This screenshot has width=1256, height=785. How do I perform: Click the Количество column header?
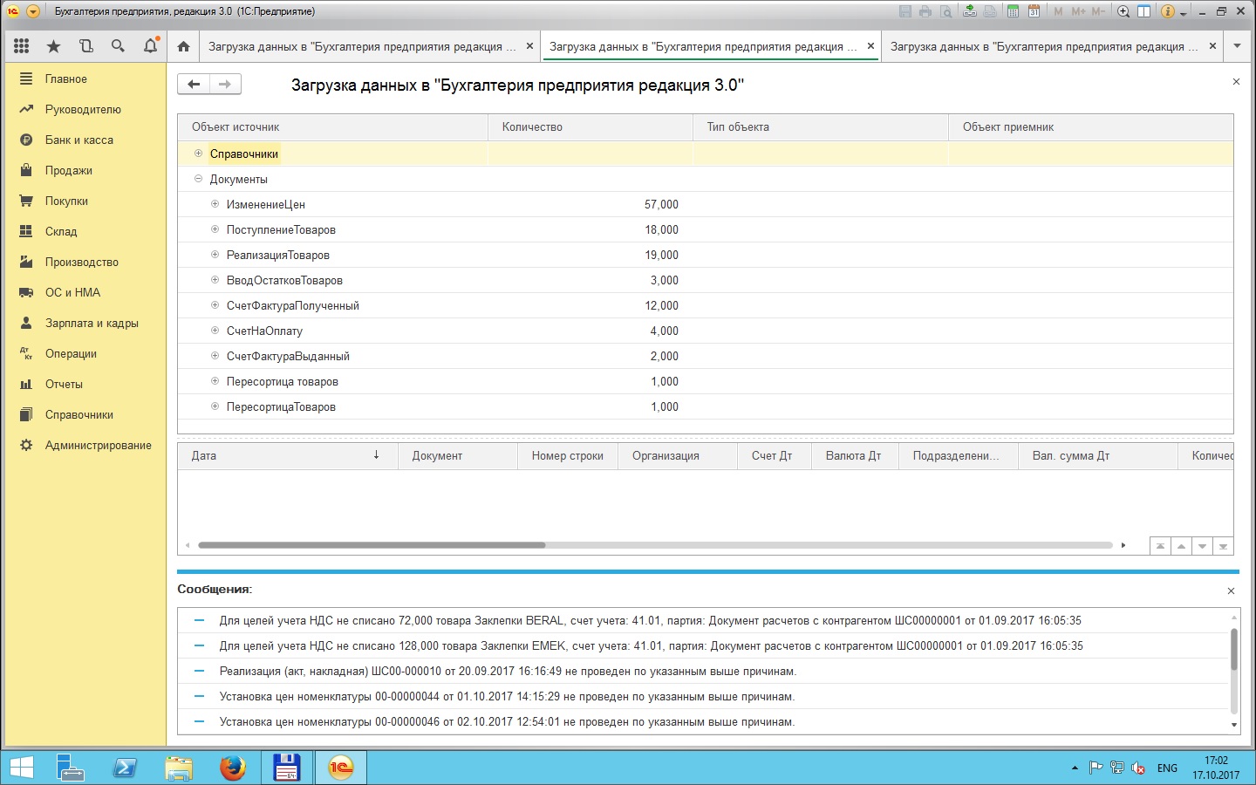click(x=590, y=126)
